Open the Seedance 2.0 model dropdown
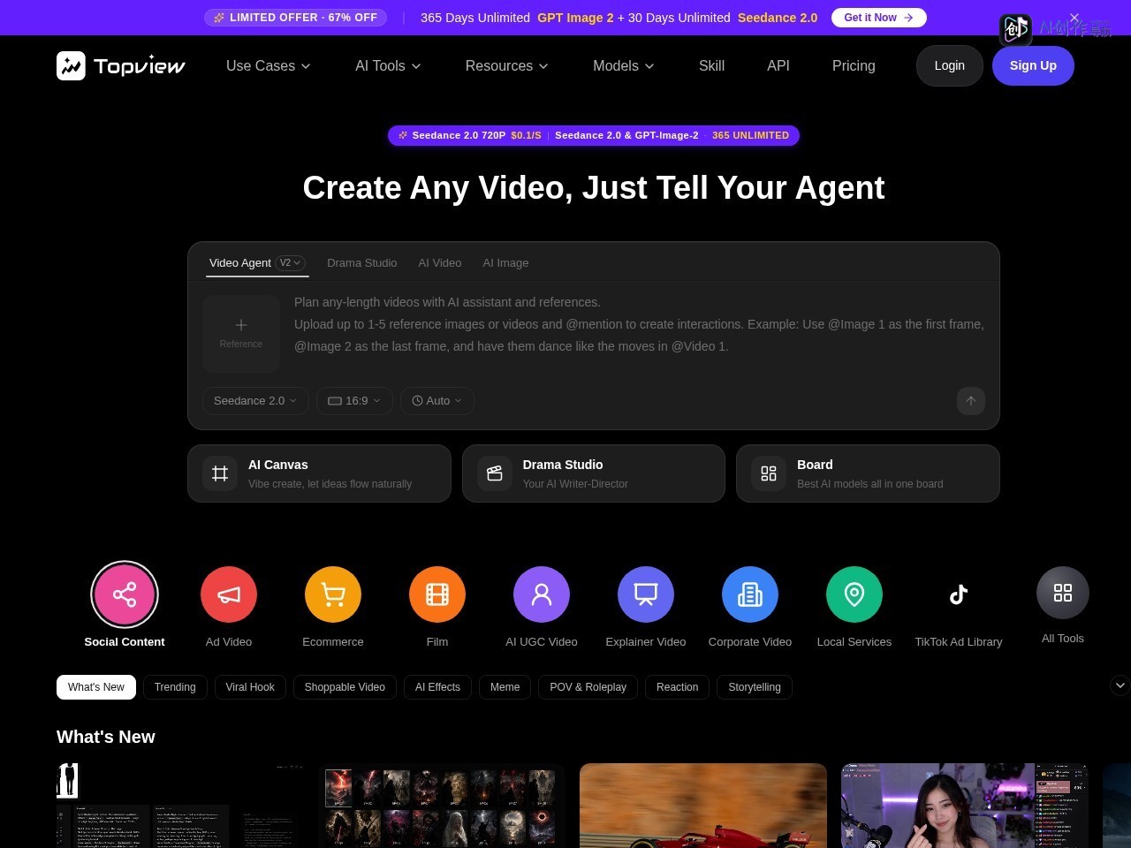 pos(255,401)
